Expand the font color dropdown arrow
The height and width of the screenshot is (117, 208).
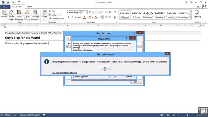click(x=87, y=17)
